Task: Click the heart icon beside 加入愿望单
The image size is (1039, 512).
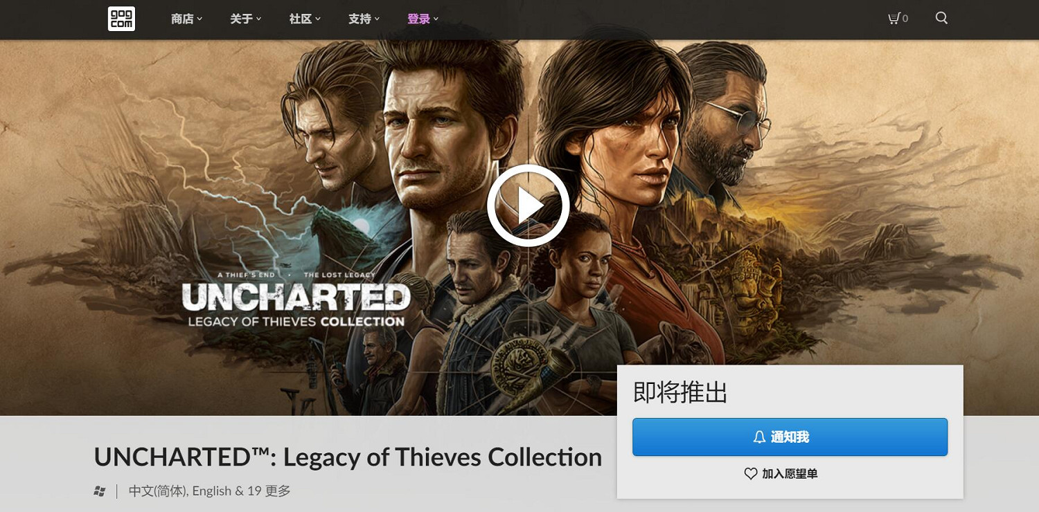Action: [751, 474]
